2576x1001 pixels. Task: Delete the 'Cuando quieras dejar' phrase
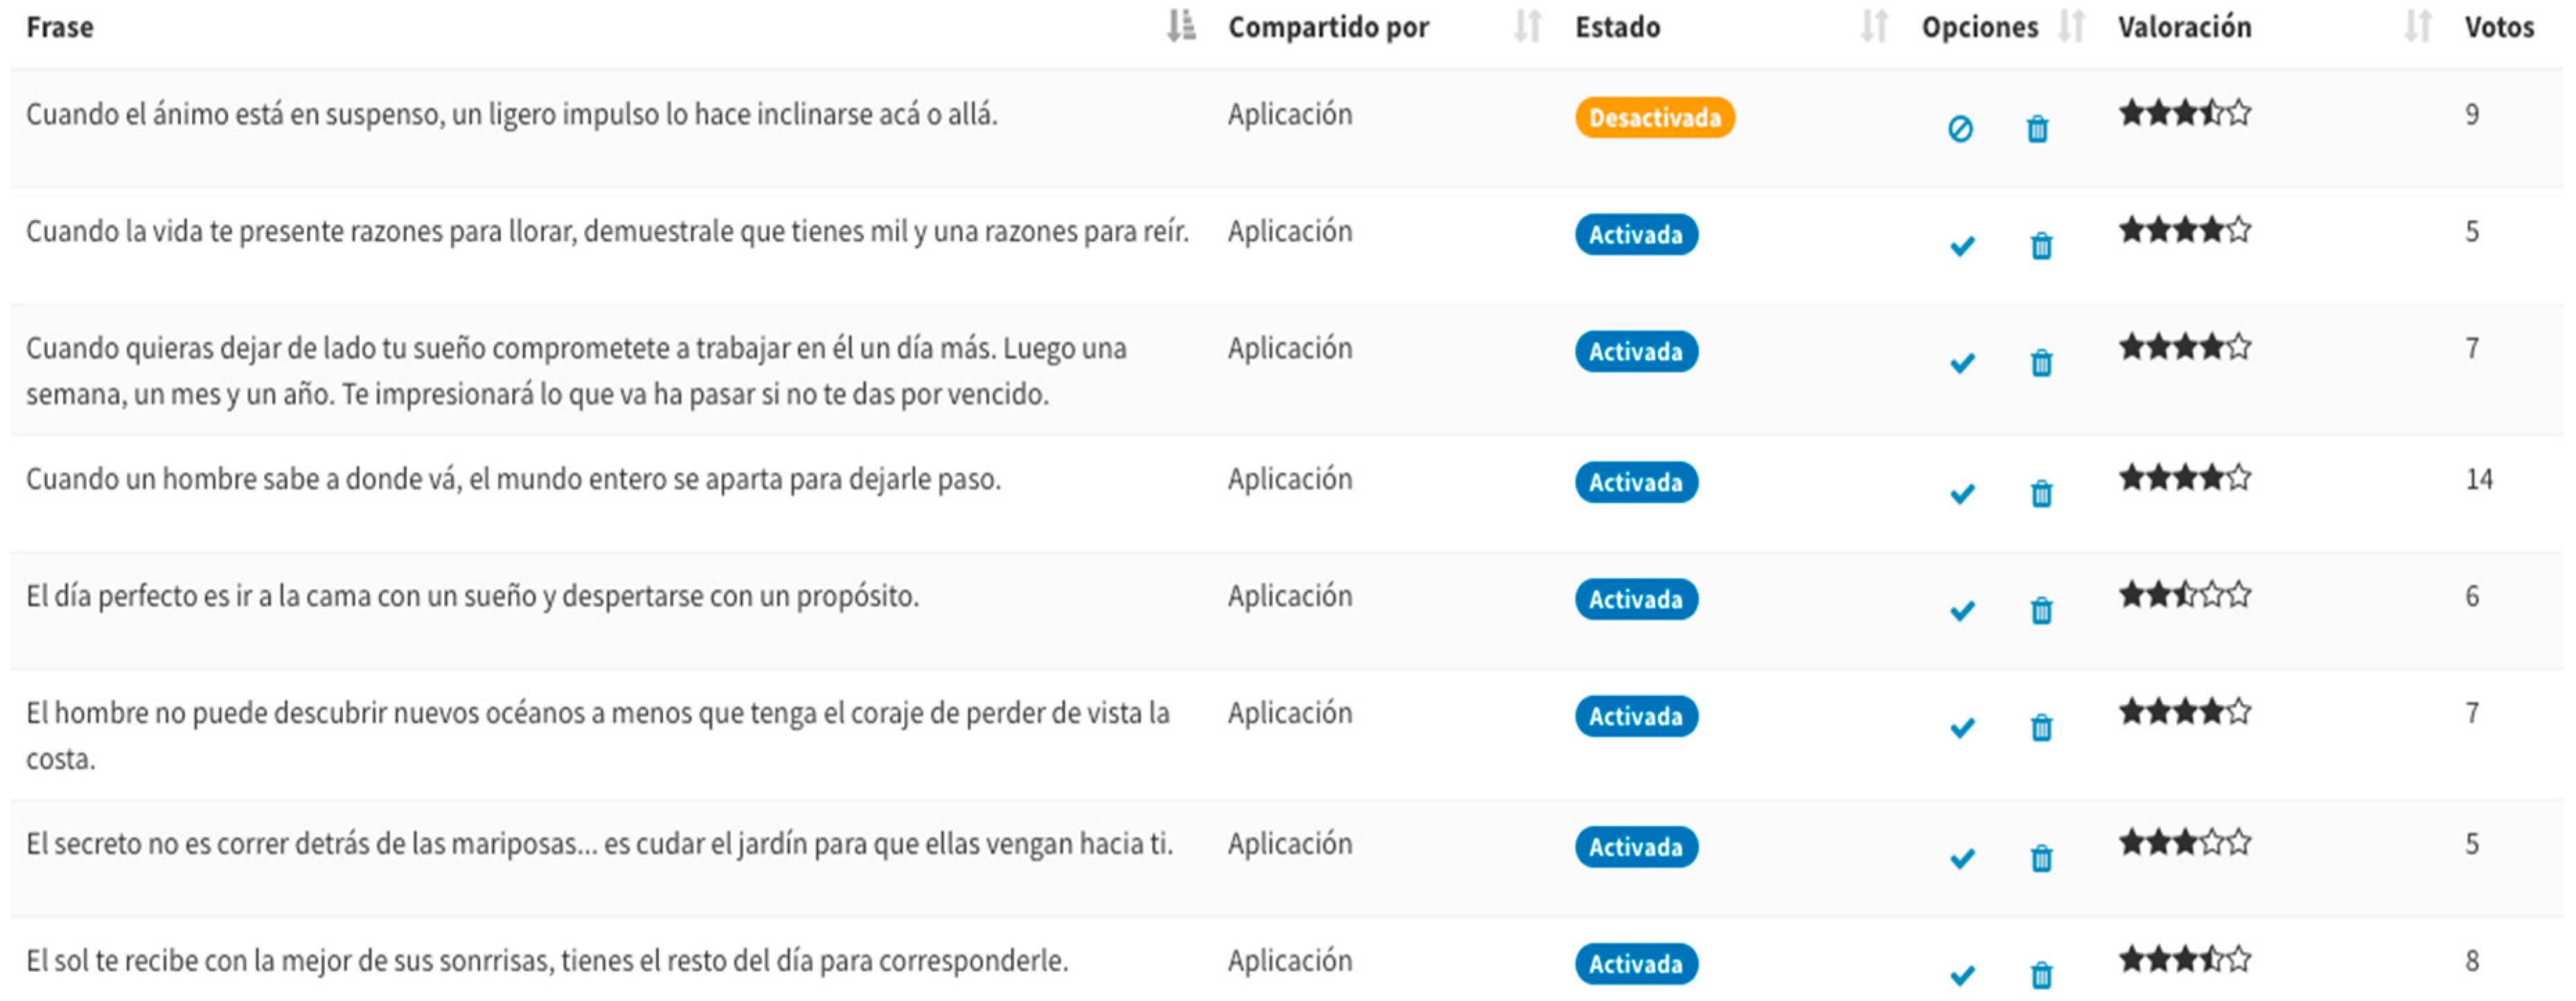click(x=2041, y=363)
